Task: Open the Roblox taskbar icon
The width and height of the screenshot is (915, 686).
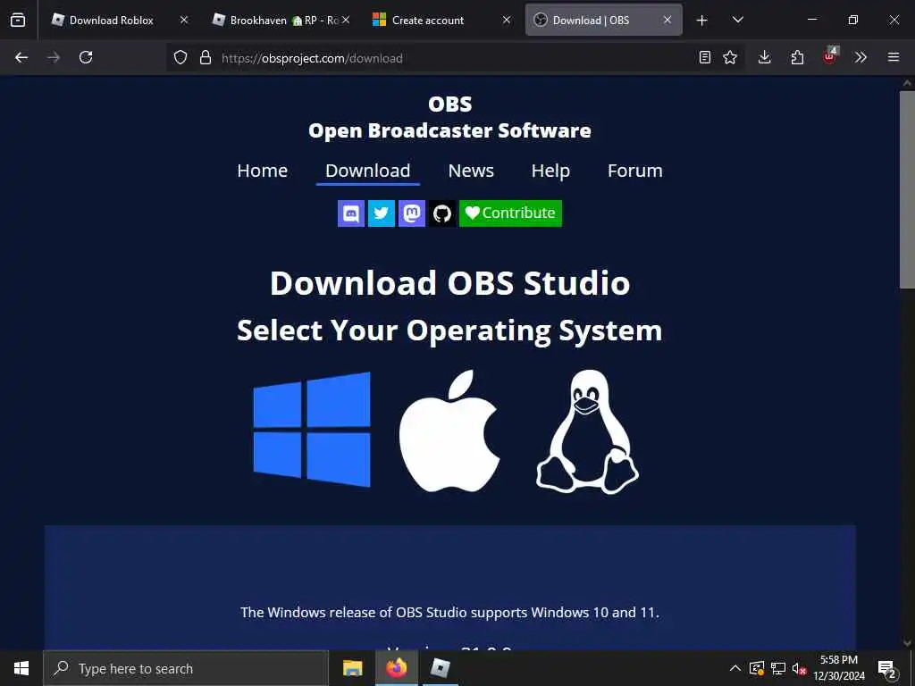Action: (440, 668)
